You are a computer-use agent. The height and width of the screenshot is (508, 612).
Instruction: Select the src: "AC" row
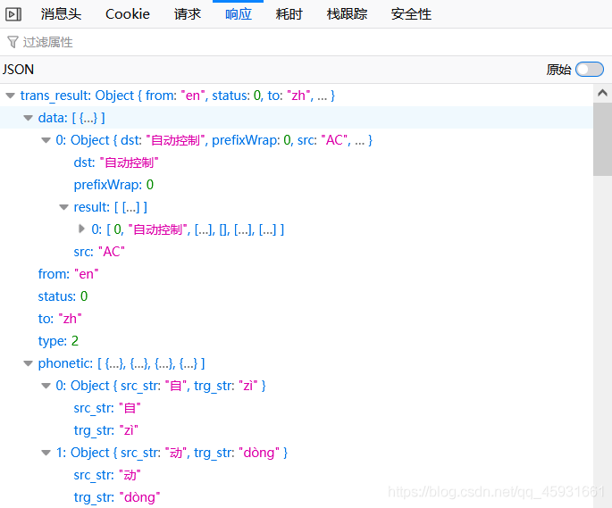click(297, 252)
